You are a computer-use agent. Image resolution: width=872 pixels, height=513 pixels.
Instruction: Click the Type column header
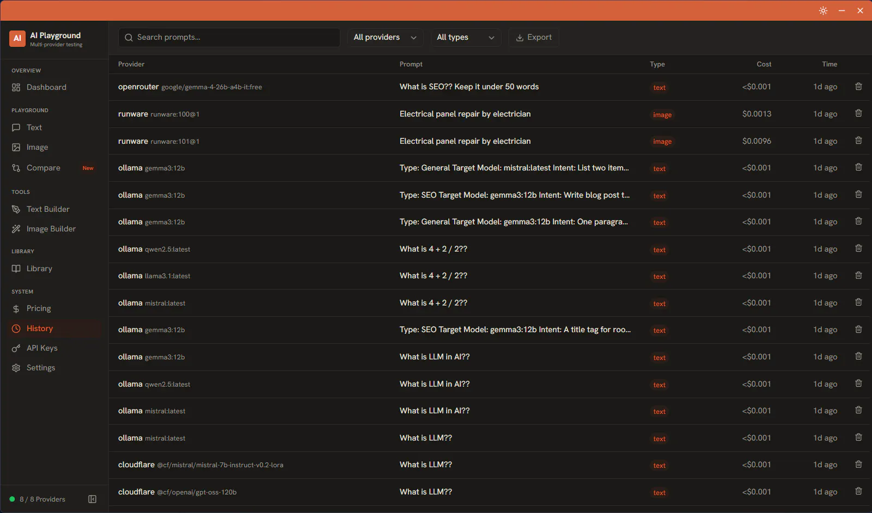click(x=657, y=64)
